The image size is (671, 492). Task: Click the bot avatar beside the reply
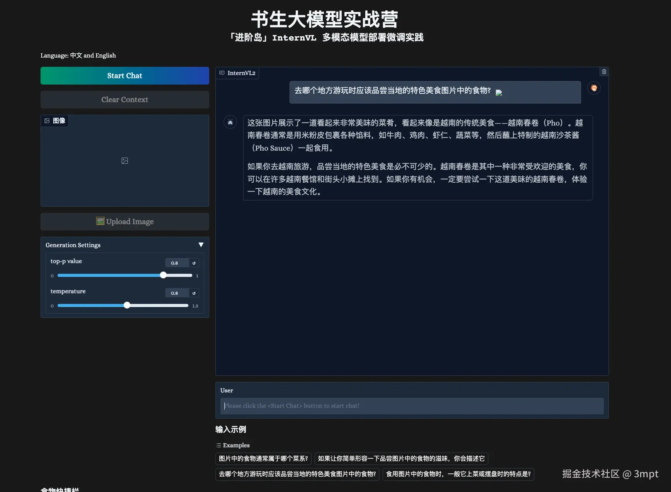pyautogui.click(x=230, y=122)
